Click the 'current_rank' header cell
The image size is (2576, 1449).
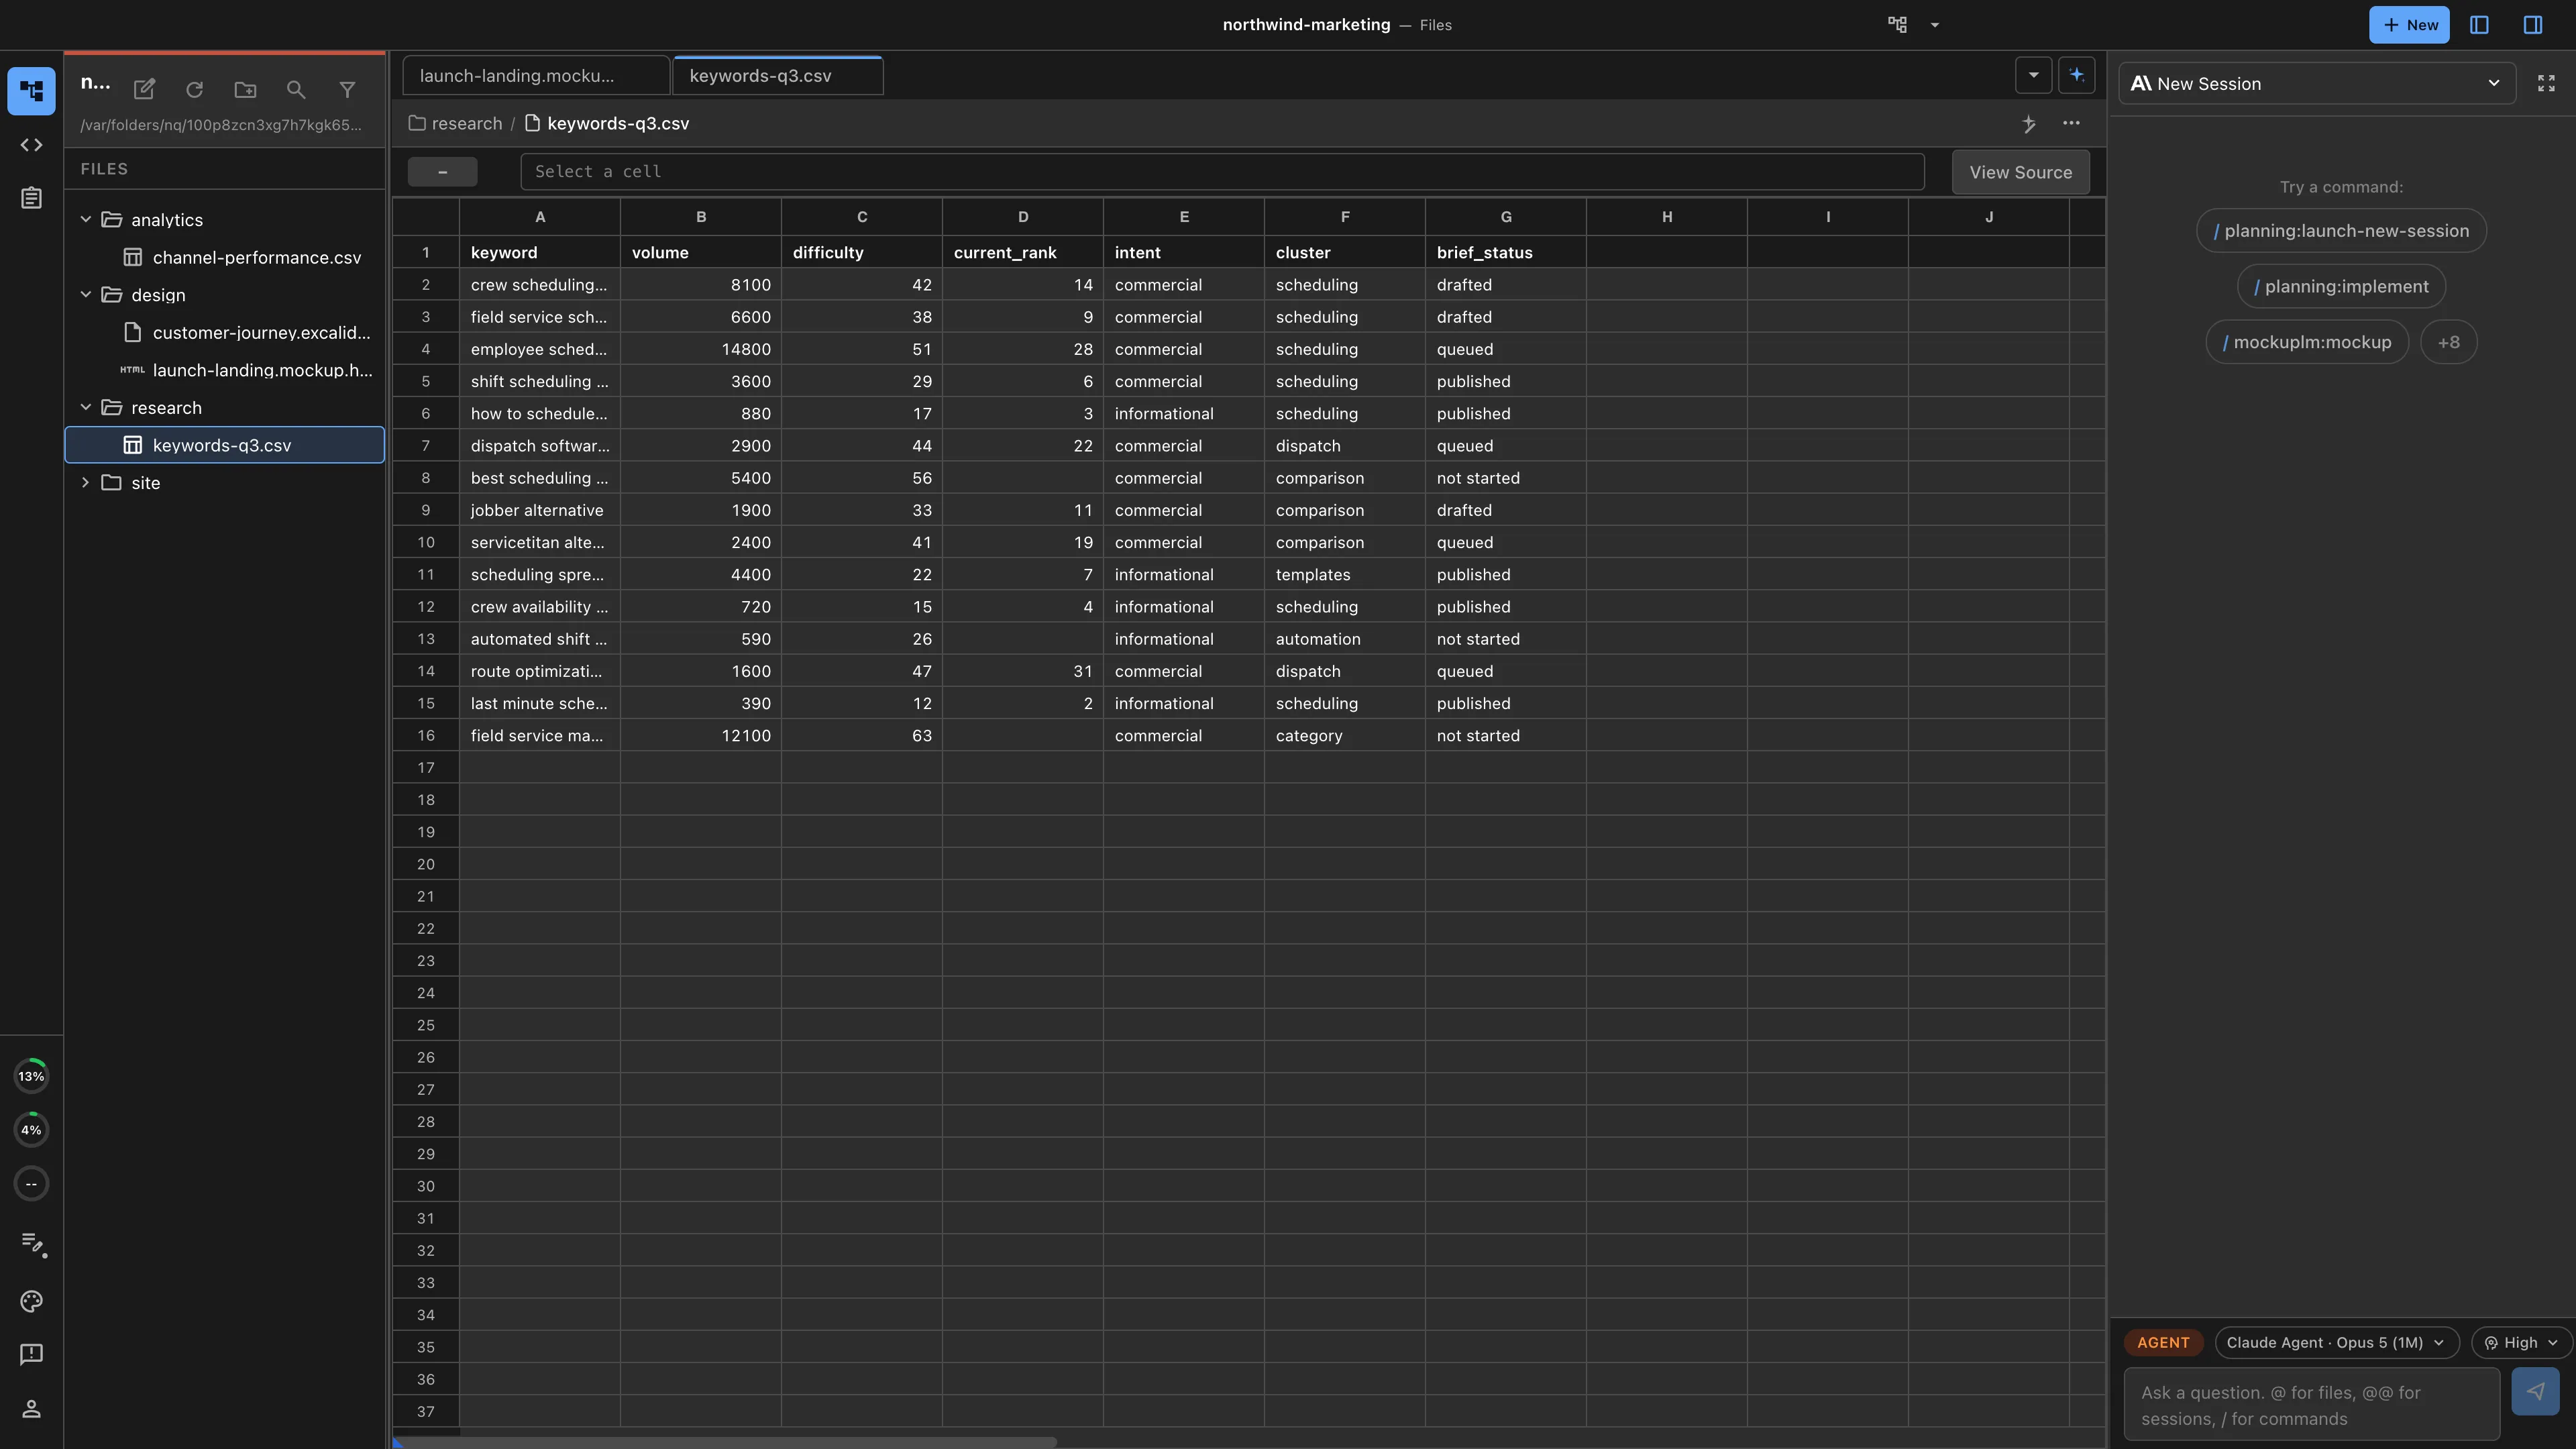pyautogui.click(x=1023, y=252)
